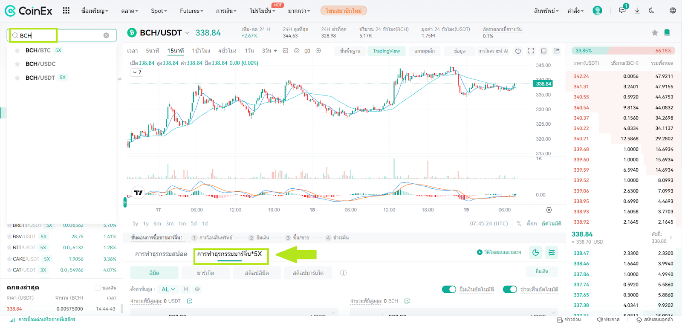
Task: Expand the 'คำสั่ง' orders menu
Action: coord(575,11)
